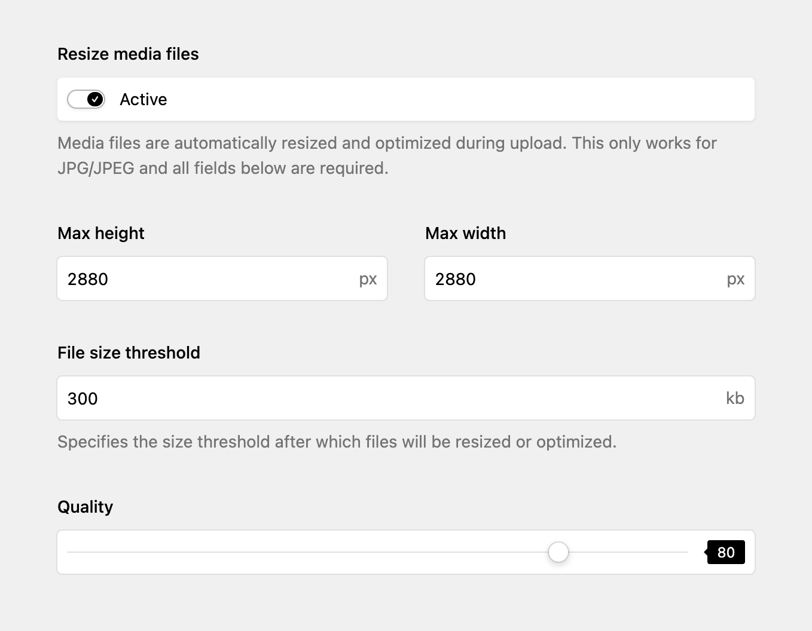Click the checkmark knob in toggle

click(x=95, y=99)
